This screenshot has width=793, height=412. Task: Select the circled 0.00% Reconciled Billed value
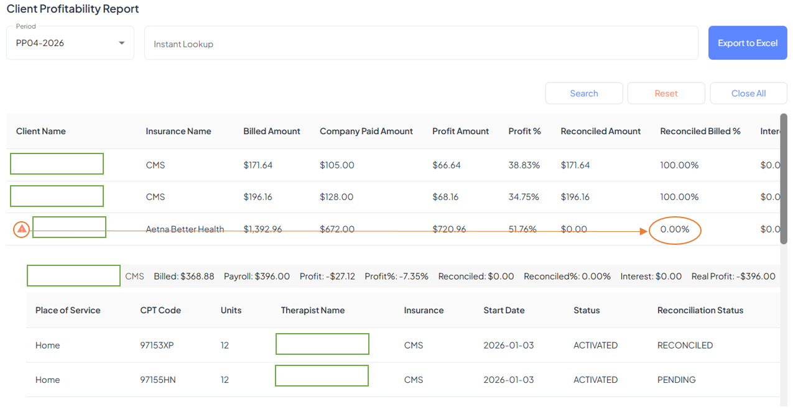click(x=675, y=229)
